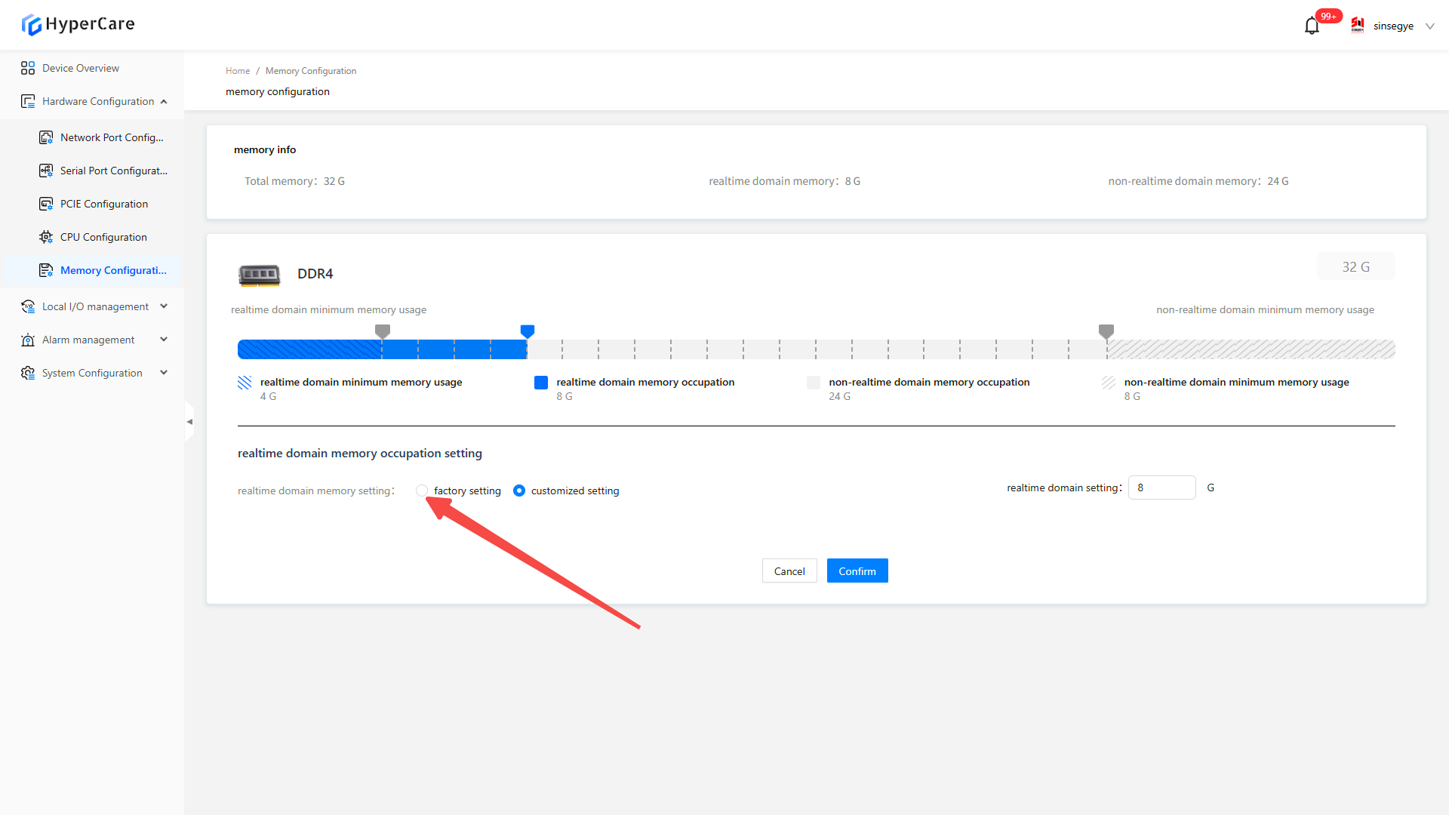The width and height of the screenshot is (1449, 815).
Task: Select the factory setting radio button
Action: [422, 491]
